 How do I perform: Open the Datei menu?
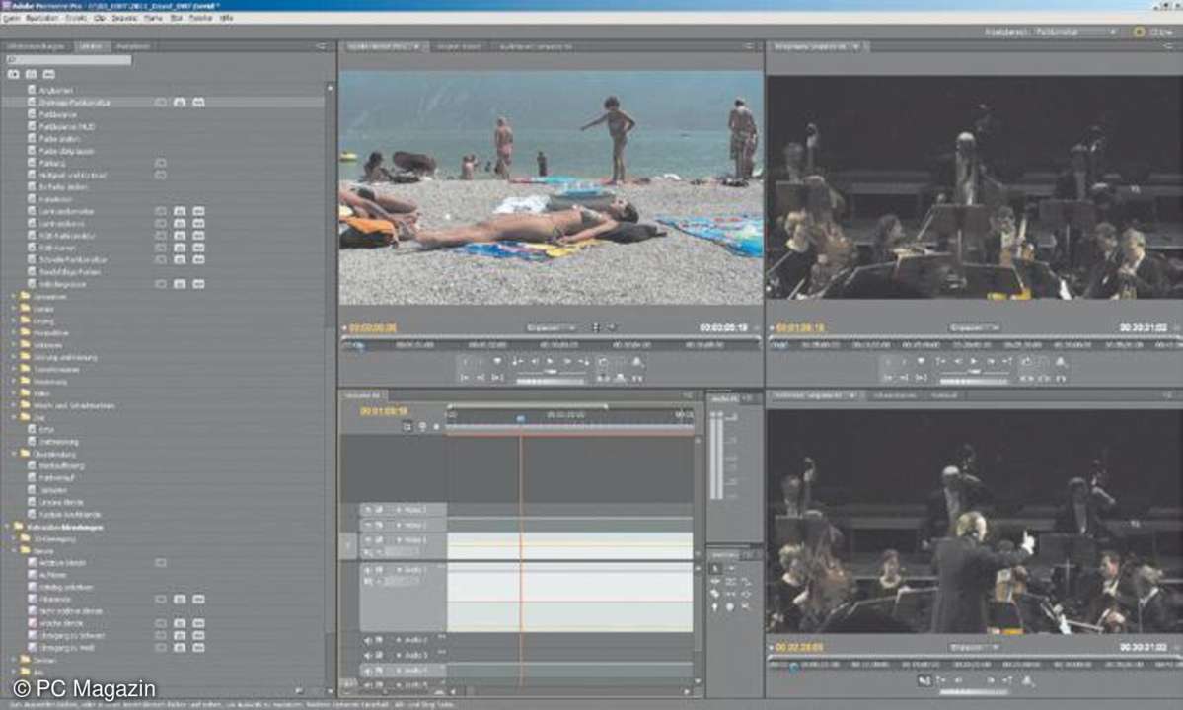tap(11, 18)
